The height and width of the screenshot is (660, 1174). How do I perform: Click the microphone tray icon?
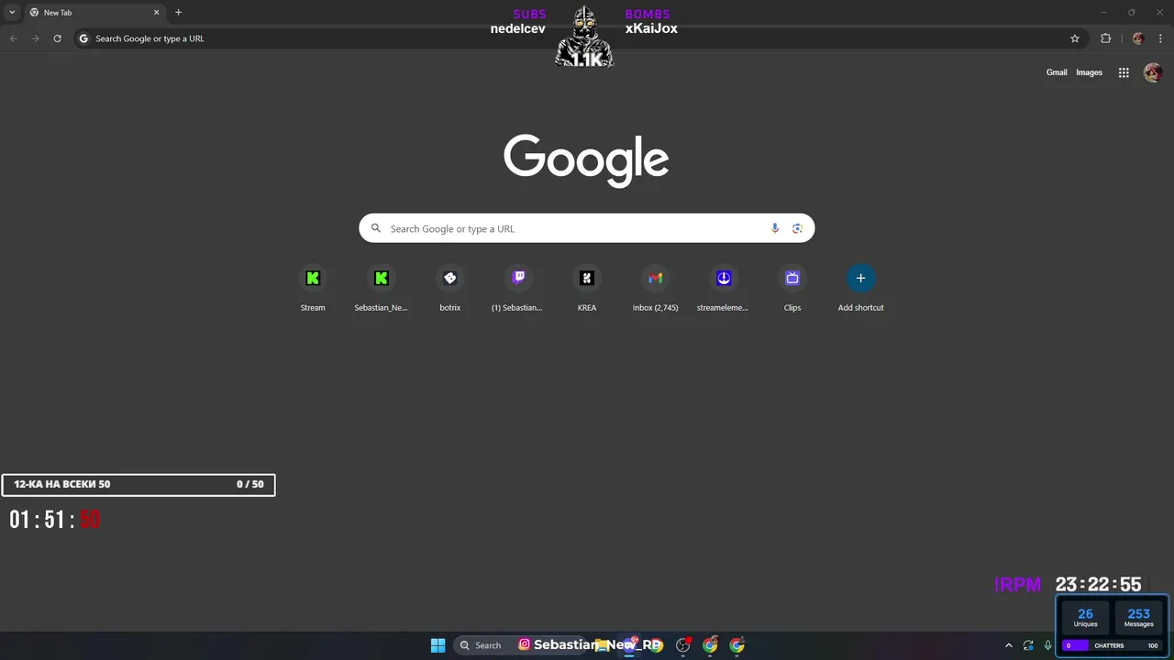tap(1047, 645)
